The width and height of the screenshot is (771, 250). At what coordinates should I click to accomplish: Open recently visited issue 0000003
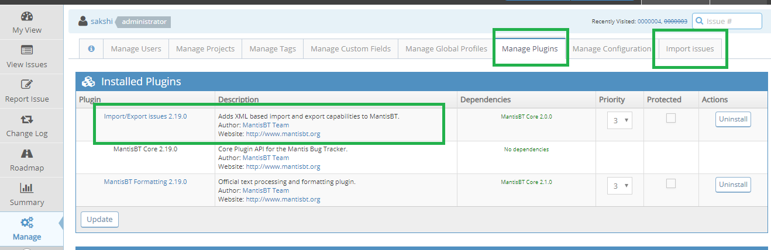click(x=676, y=22)
